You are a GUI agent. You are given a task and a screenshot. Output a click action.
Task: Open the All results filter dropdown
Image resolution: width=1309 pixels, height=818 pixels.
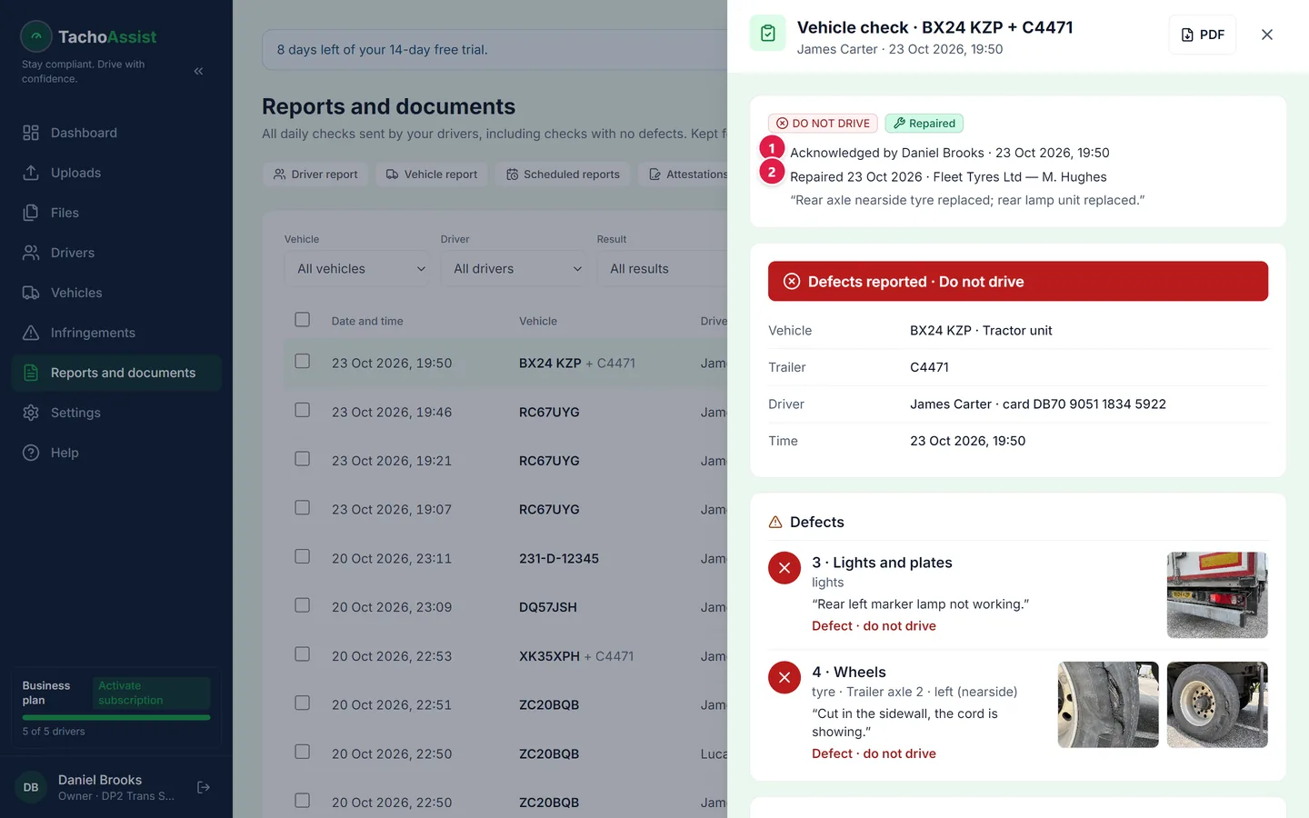tap(663, 269)
